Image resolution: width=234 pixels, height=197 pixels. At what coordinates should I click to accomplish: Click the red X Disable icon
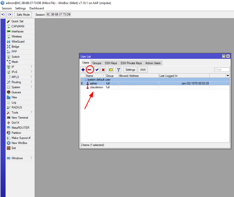tap(103, 70)
